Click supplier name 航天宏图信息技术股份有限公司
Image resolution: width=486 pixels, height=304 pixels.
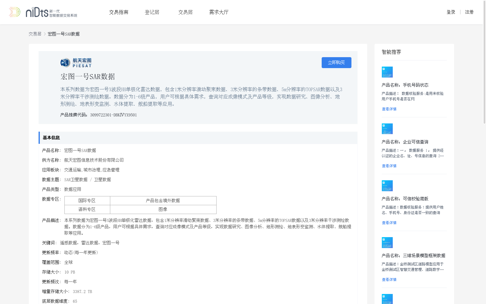94,160
